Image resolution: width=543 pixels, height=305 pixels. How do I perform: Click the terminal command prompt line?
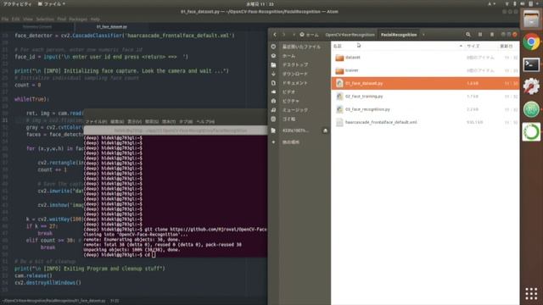(120, 255)
